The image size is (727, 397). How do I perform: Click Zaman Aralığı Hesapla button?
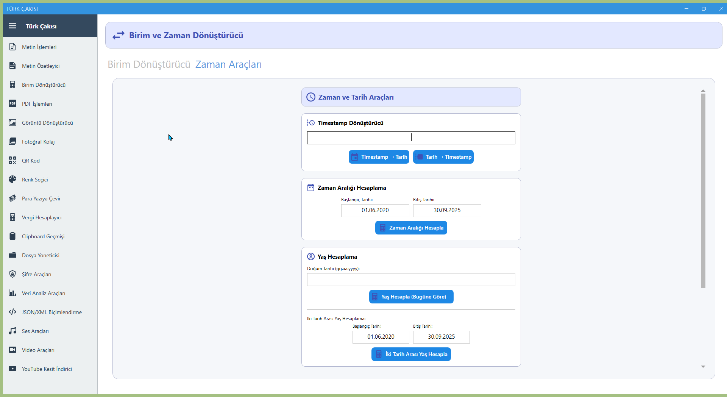(411, 228)
